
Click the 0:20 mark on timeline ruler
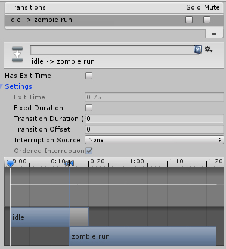(x=97, y=161)
